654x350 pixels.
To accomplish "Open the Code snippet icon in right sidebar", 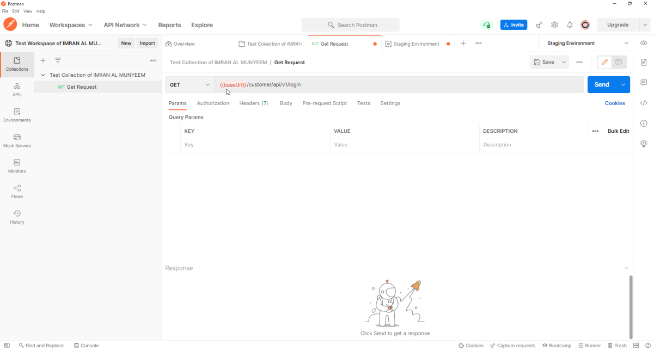I will pyautogui.click(x=644, y=103).
